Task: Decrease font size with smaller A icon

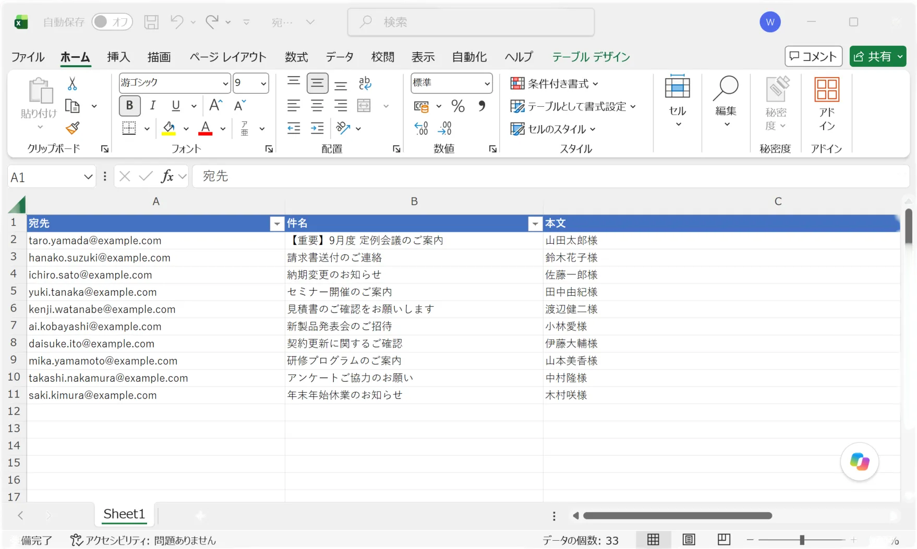Action: [x=240, y=106]
